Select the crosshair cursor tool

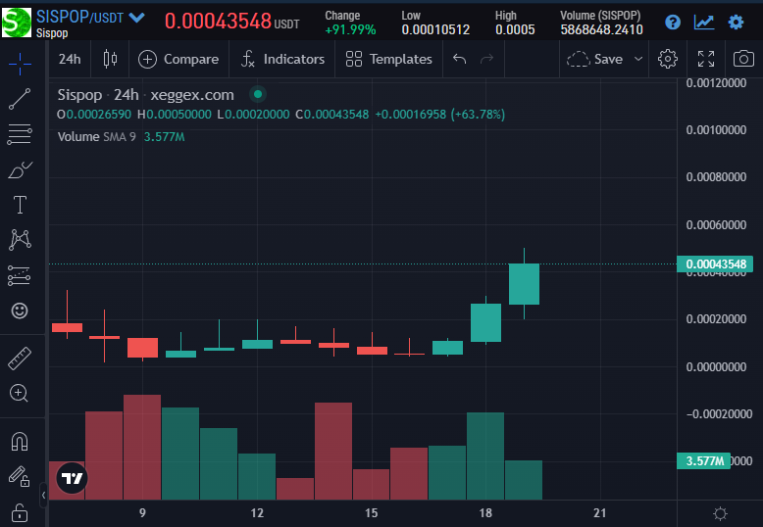click(x=20, y=64)
